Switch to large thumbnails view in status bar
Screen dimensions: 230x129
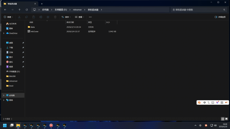coord(226,119)
